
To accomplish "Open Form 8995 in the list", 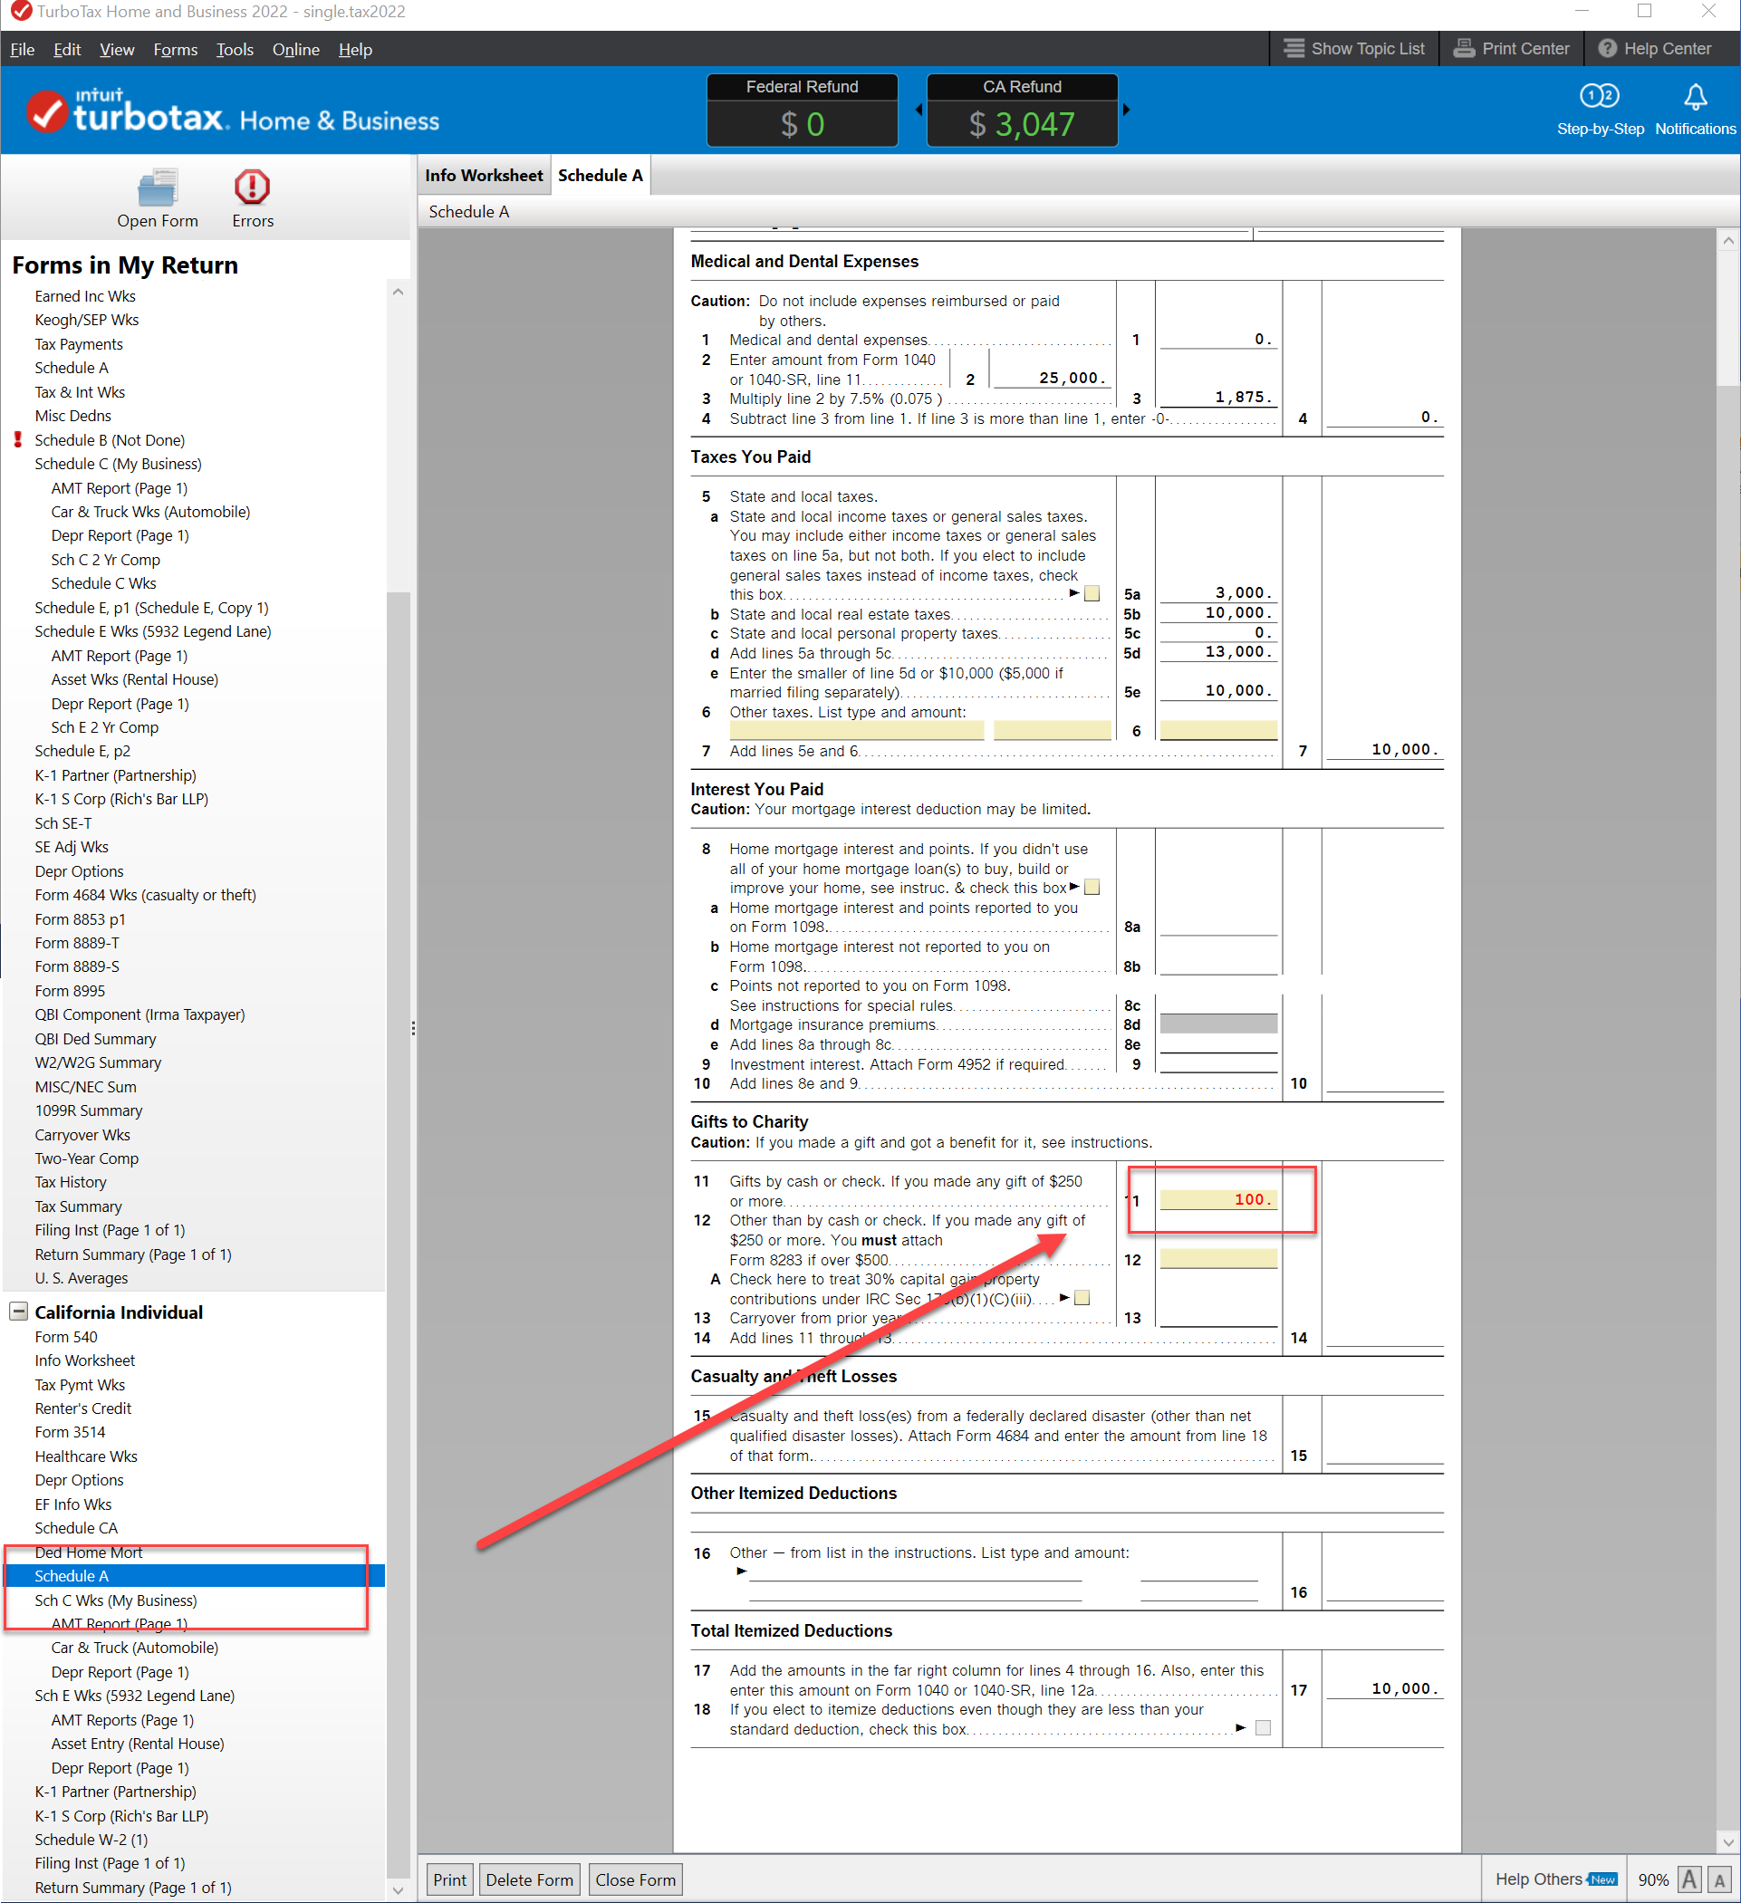I will pos(70,991).
